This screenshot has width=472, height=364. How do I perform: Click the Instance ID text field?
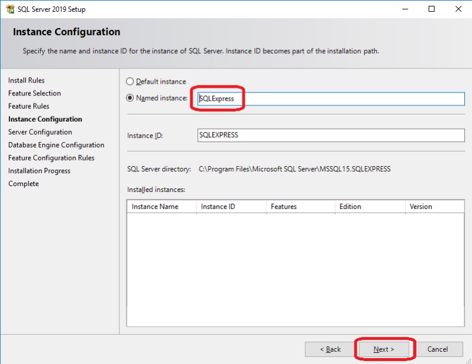pos(331,135)
